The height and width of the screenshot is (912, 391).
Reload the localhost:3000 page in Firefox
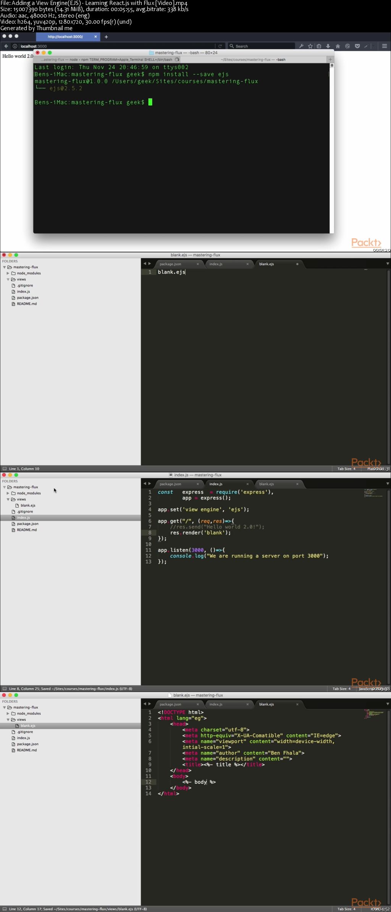pyautogui.click(x=220, y=46)
